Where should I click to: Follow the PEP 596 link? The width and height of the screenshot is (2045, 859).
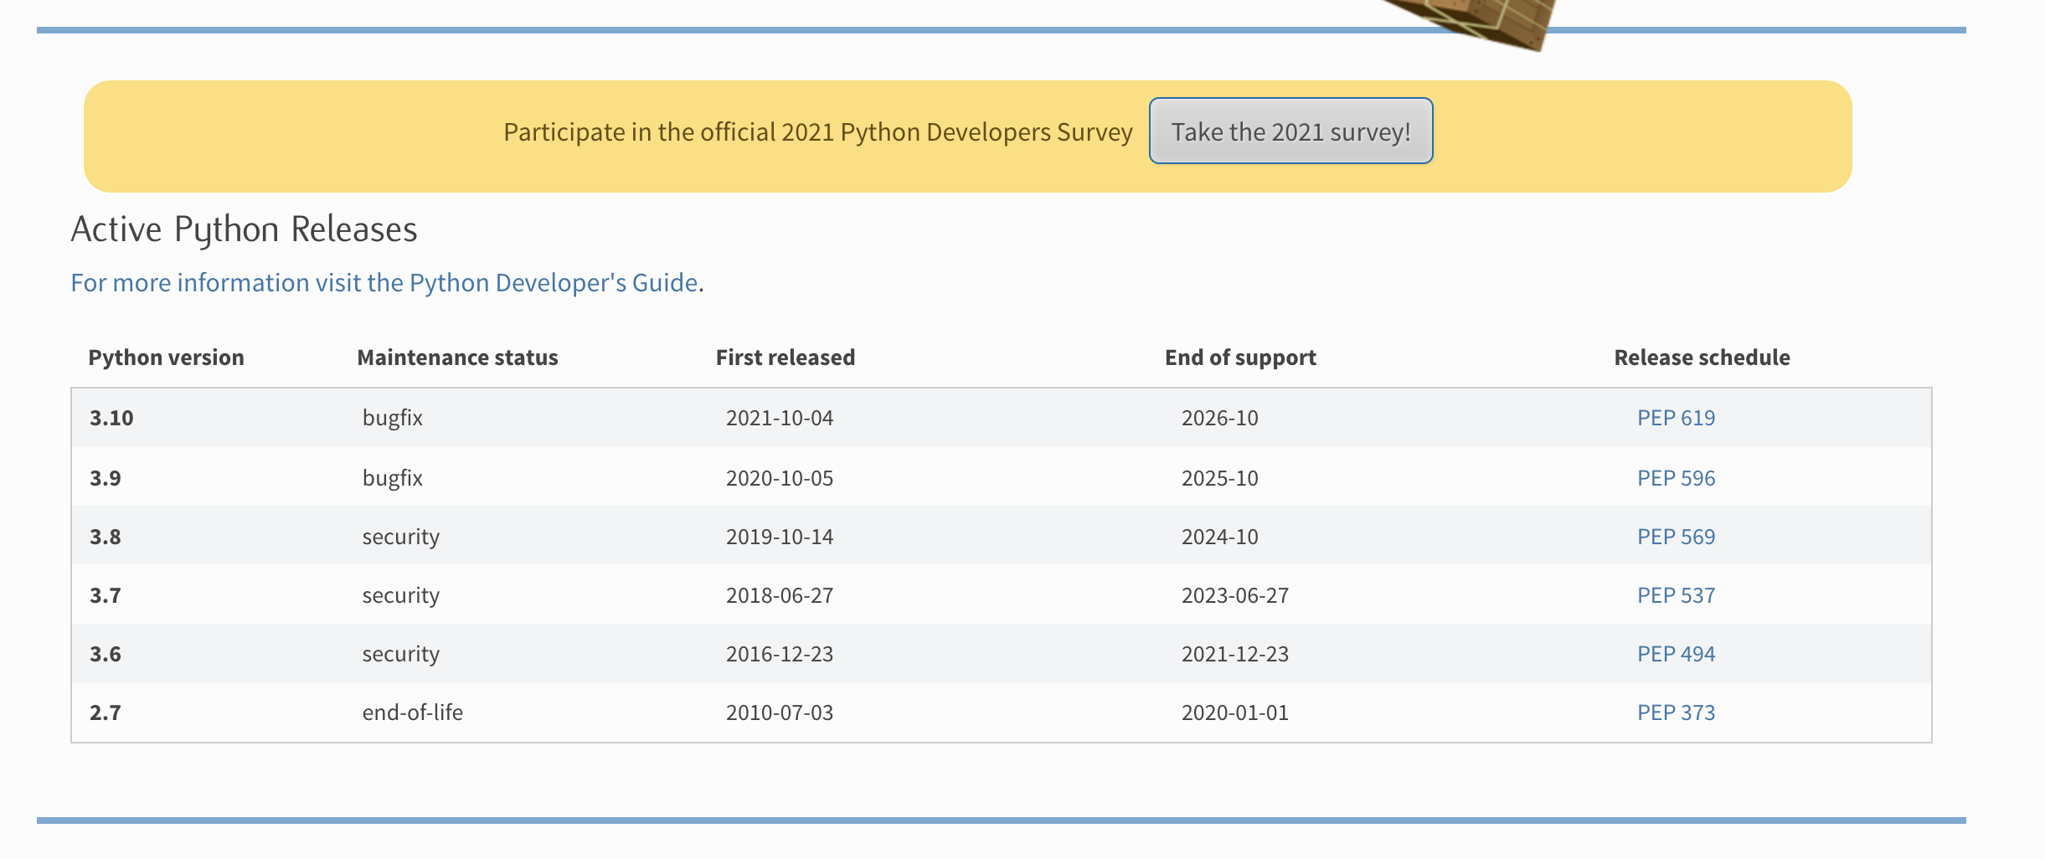1676,478
